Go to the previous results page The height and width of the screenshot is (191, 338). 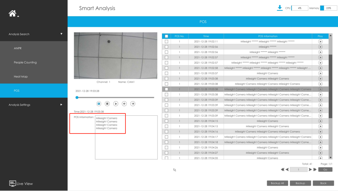pos(287,170)
